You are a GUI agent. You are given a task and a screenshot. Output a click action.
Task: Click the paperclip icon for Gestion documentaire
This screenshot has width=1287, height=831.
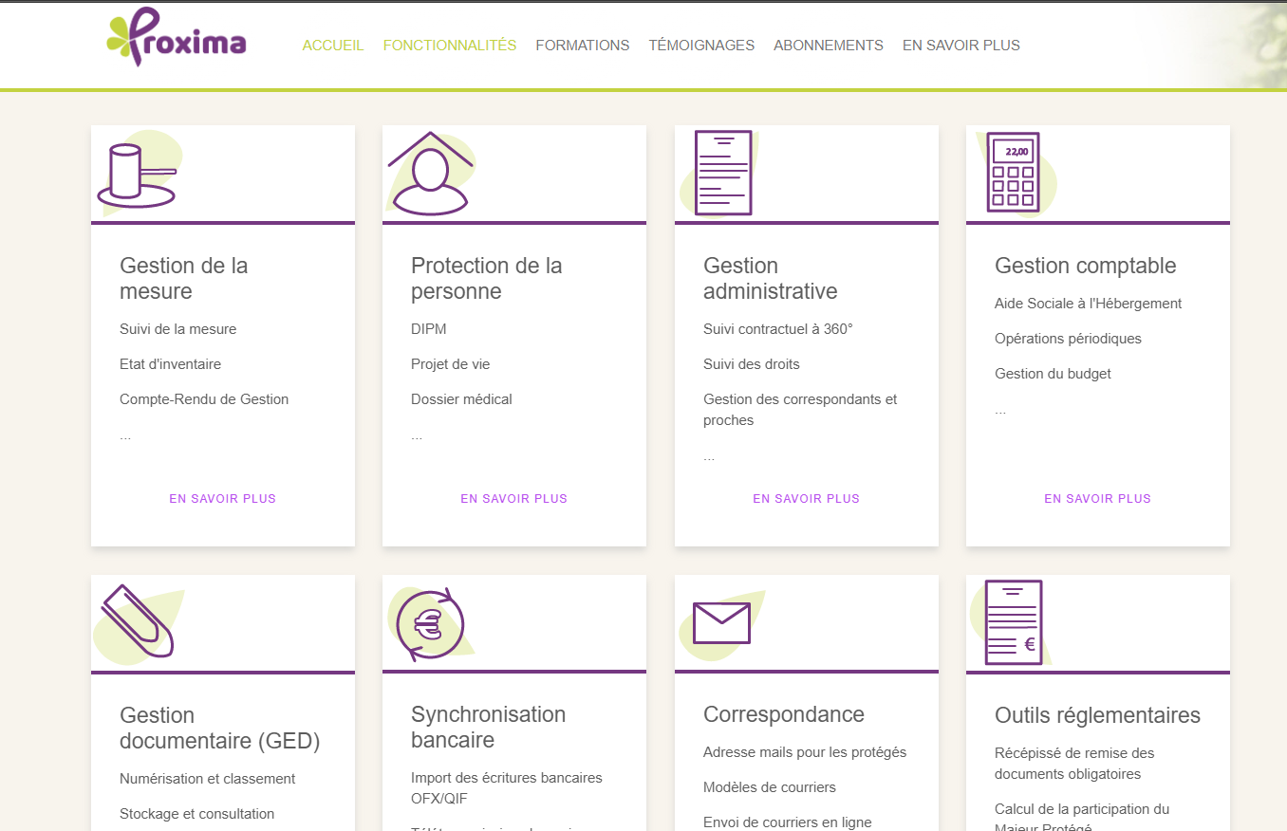coord(138,621)
